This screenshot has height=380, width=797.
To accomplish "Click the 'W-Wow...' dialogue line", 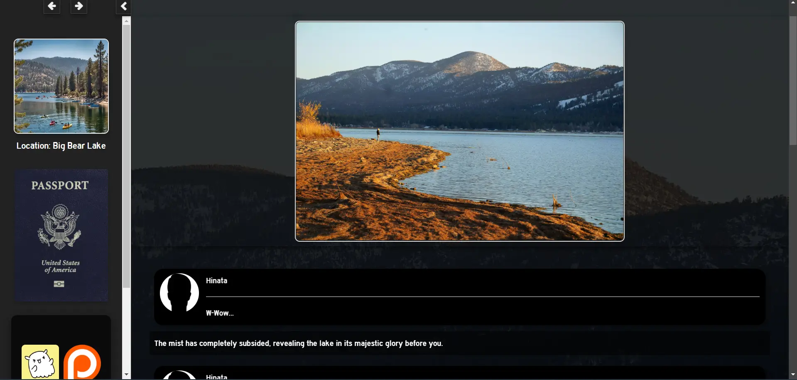I will 220,313.
